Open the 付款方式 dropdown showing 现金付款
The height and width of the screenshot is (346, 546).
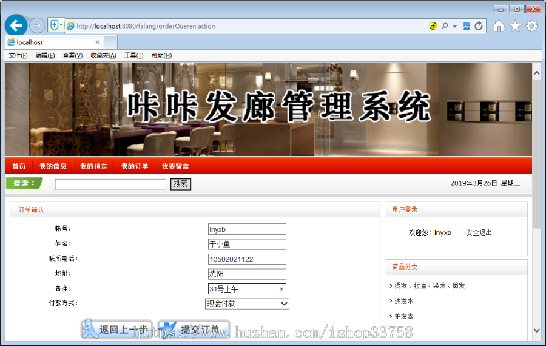point(248,304)
